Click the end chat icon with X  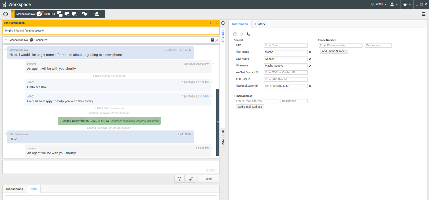pos(67,14)
